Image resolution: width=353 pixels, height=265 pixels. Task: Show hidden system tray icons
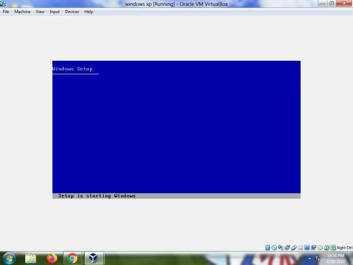[310, 258]
